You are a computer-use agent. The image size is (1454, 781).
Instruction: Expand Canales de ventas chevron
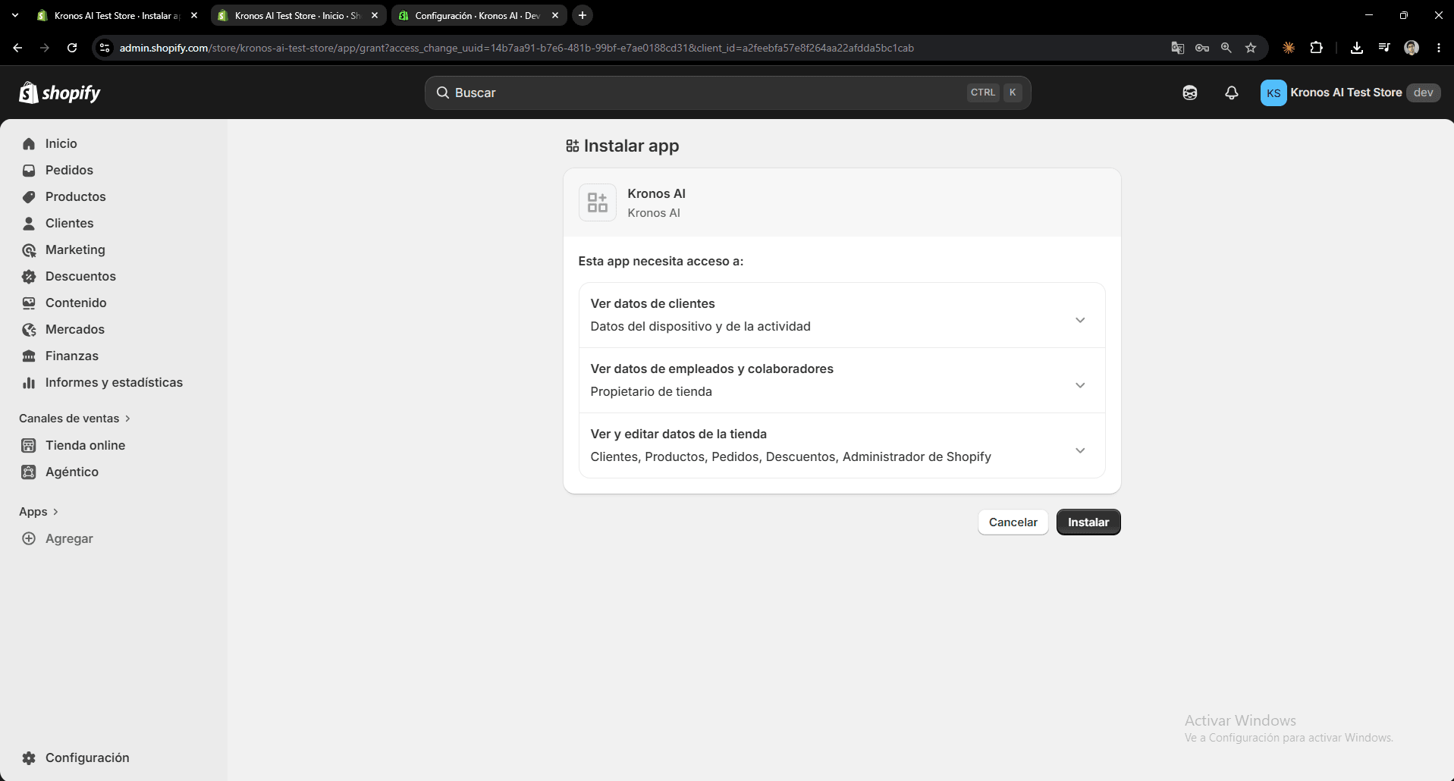click(x=127, y=419)
